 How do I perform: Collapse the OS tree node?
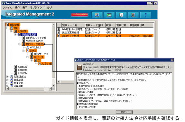[x=32, y=61]
